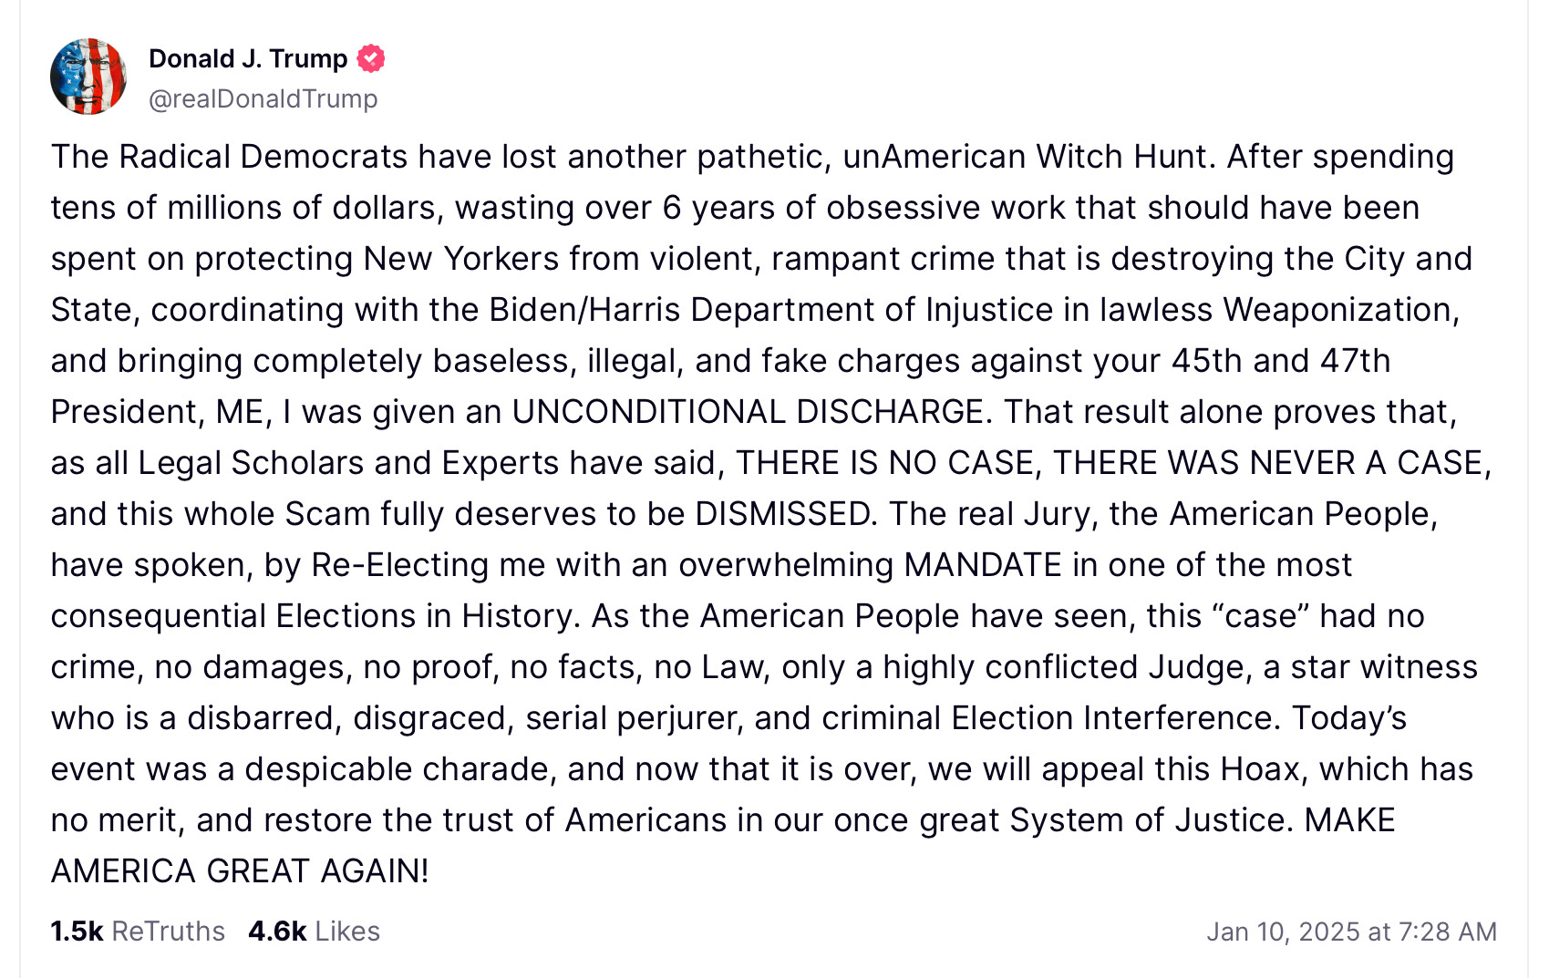The height and width of the screenshot is (978, 1549).
Task: Open Donald J. Trump display name
Action: (x=248, y=58)
